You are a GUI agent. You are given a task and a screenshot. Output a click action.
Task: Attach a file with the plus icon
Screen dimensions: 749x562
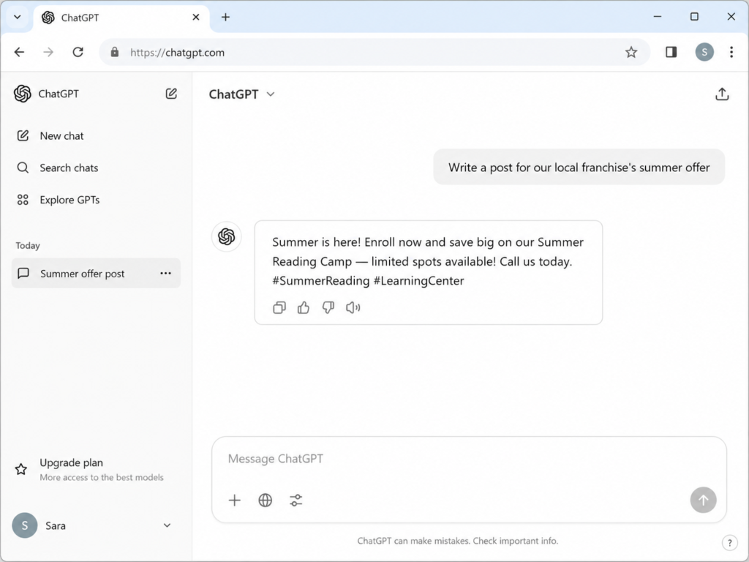click(x=235, y=501)
